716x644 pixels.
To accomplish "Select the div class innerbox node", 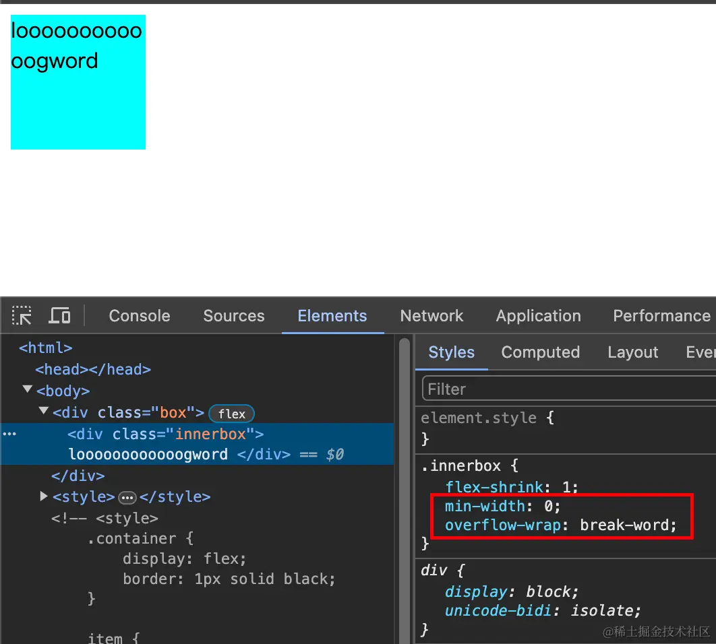I will (x=165, y=434).
